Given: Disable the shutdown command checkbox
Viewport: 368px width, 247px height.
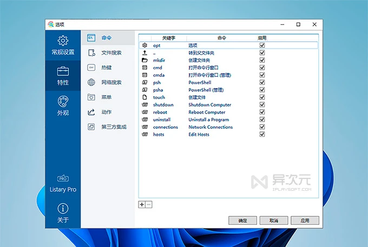Looking at the screenshot, I should [x=262, y=105].
